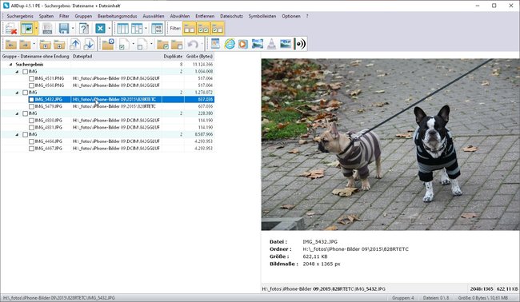520x302 pixels.
Task: Click the undo curved arrow icon
Action: pos(193,44)
